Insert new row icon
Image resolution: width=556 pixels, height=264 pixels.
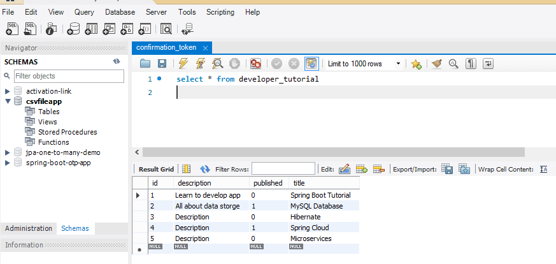(x=362, y=169)
